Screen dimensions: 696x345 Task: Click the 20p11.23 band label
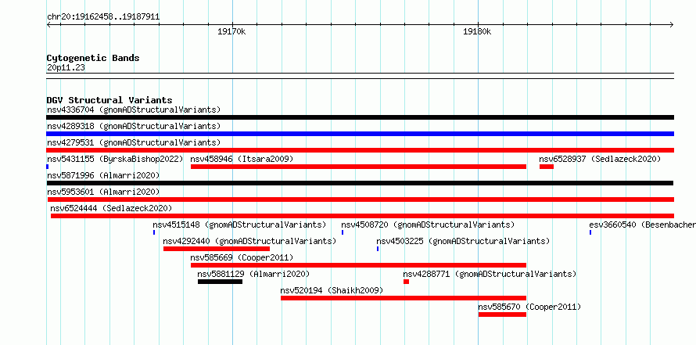66,68
